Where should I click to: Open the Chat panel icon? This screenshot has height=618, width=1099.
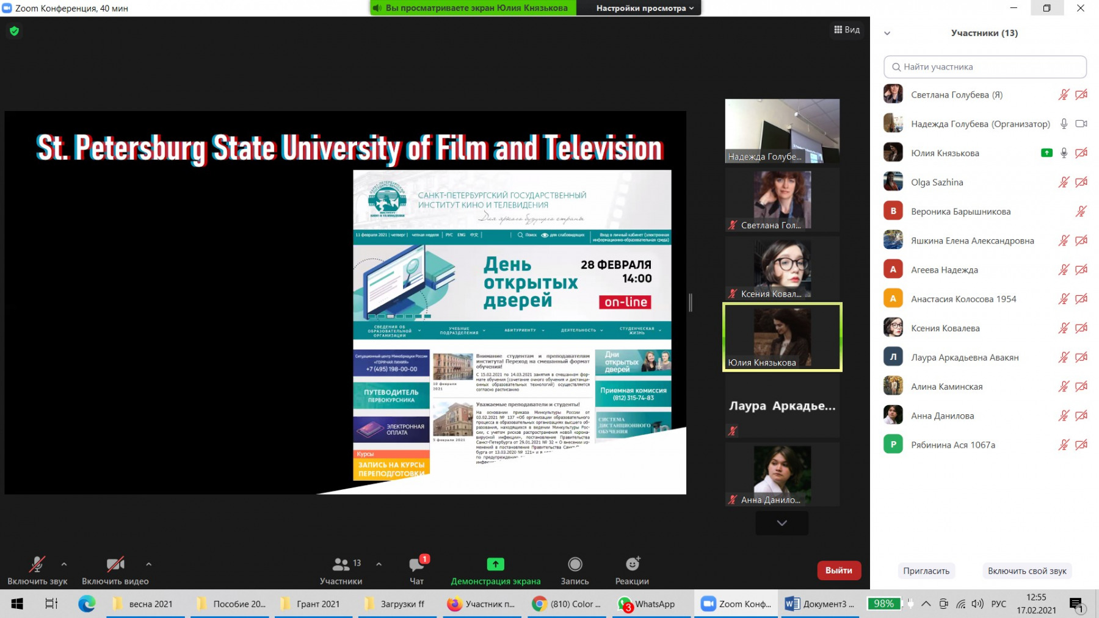[417, 564]
